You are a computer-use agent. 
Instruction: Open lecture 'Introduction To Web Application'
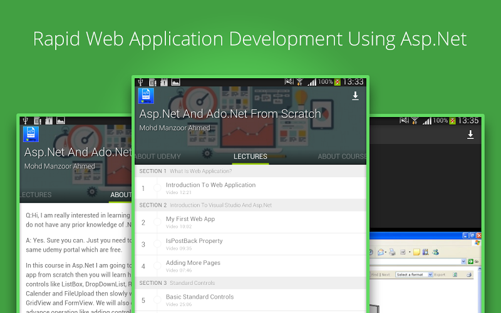click(210, 188)
